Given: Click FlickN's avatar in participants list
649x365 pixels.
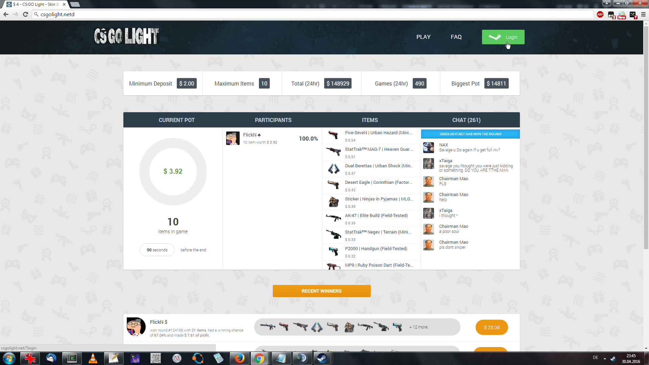Looking at the screenshot, I should coord(233,138).
